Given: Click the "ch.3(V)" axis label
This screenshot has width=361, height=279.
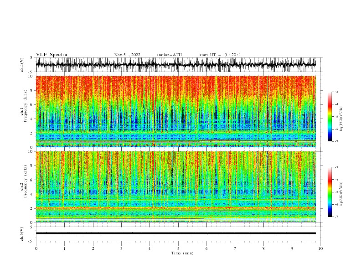Looking at the screenshot, I should (x=22, y=234).
